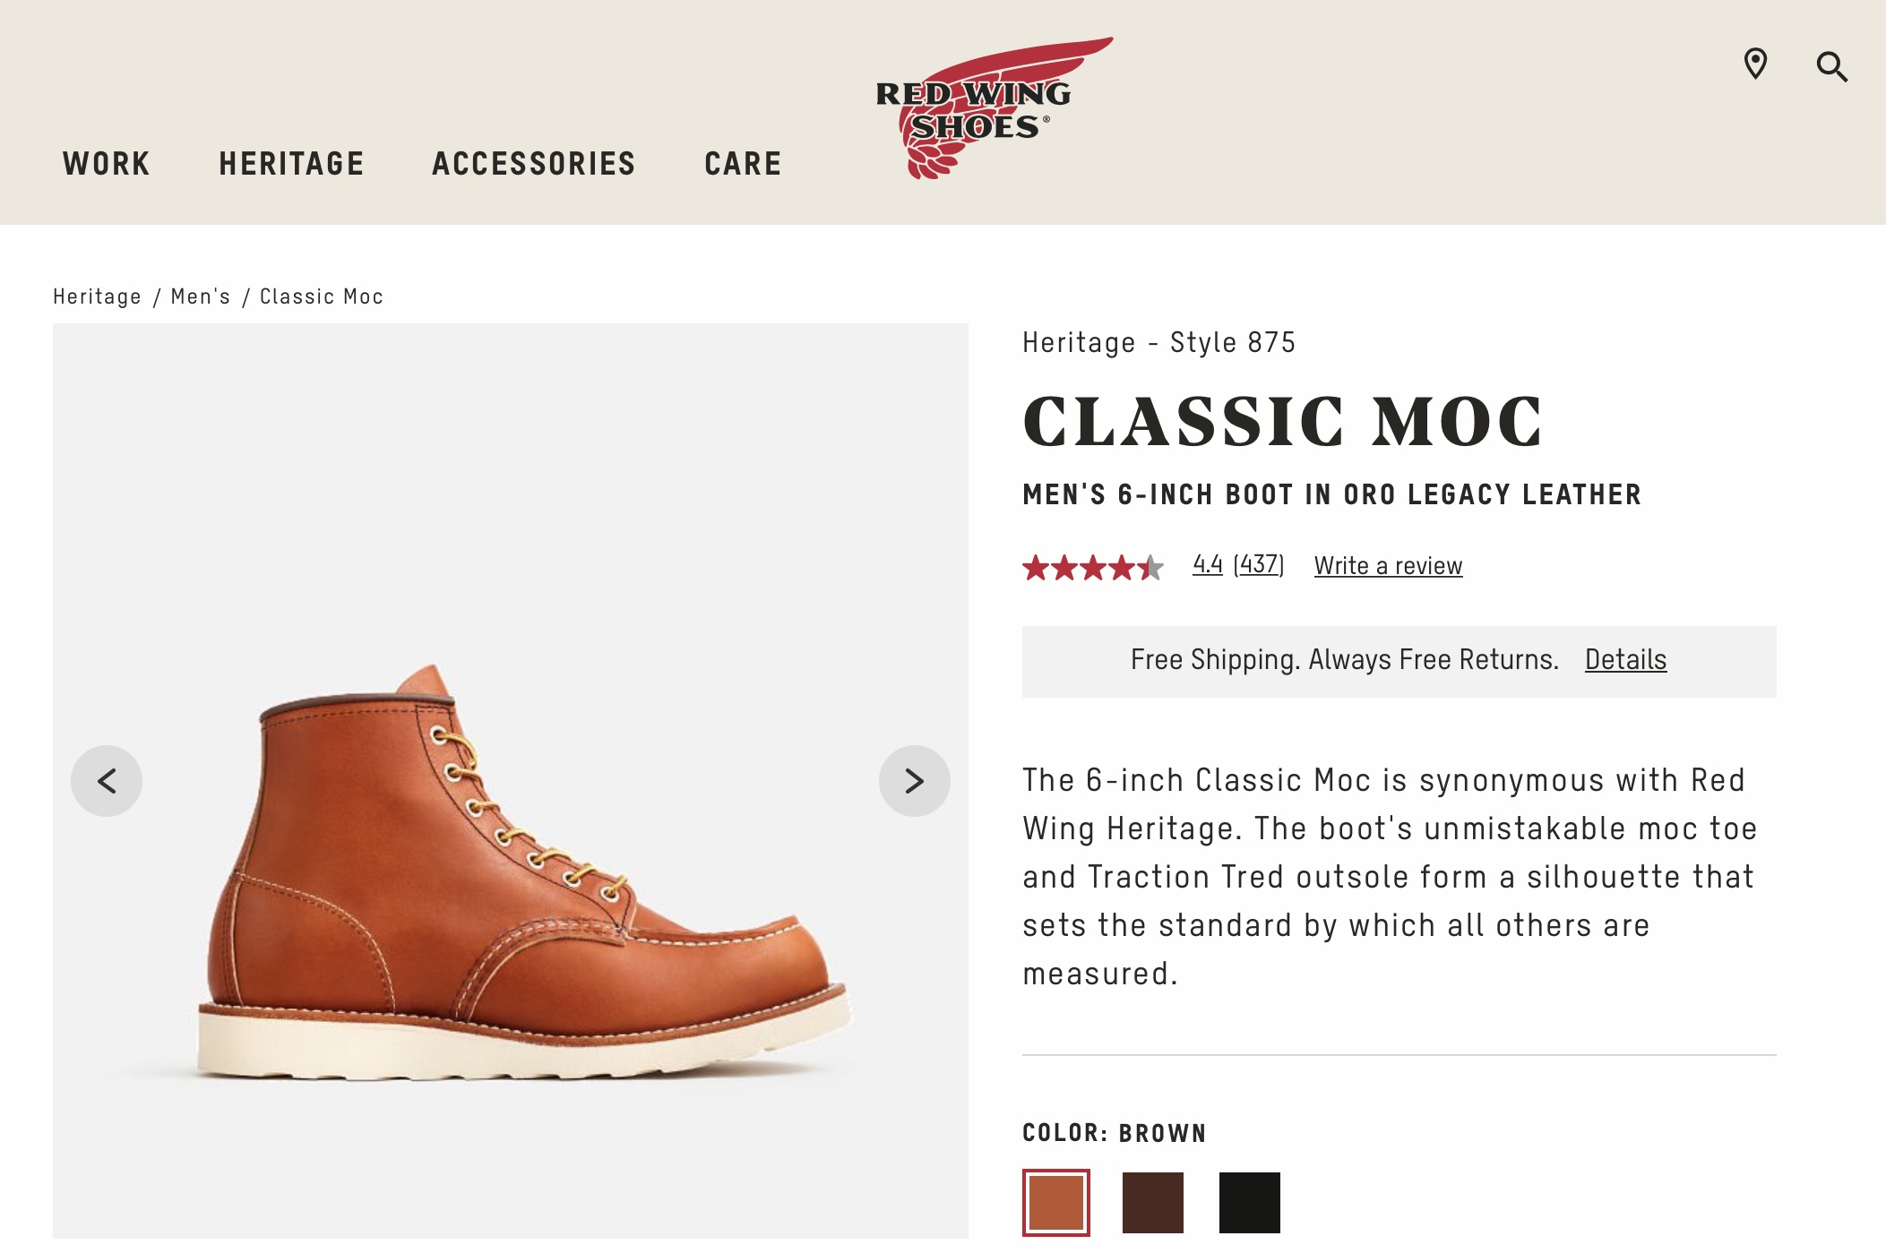View the (437) reviews count link
1886x1253 pixels.
pos(1259,565)
